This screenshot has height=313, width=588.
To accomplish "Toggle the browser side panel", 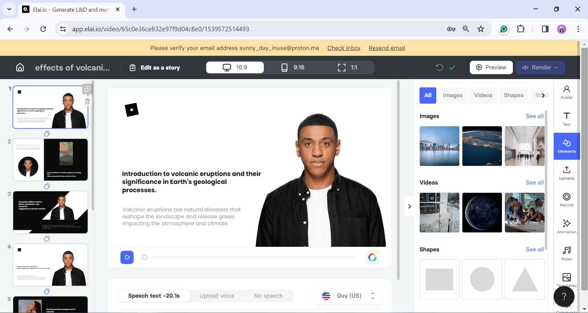I will pos(545,29).
